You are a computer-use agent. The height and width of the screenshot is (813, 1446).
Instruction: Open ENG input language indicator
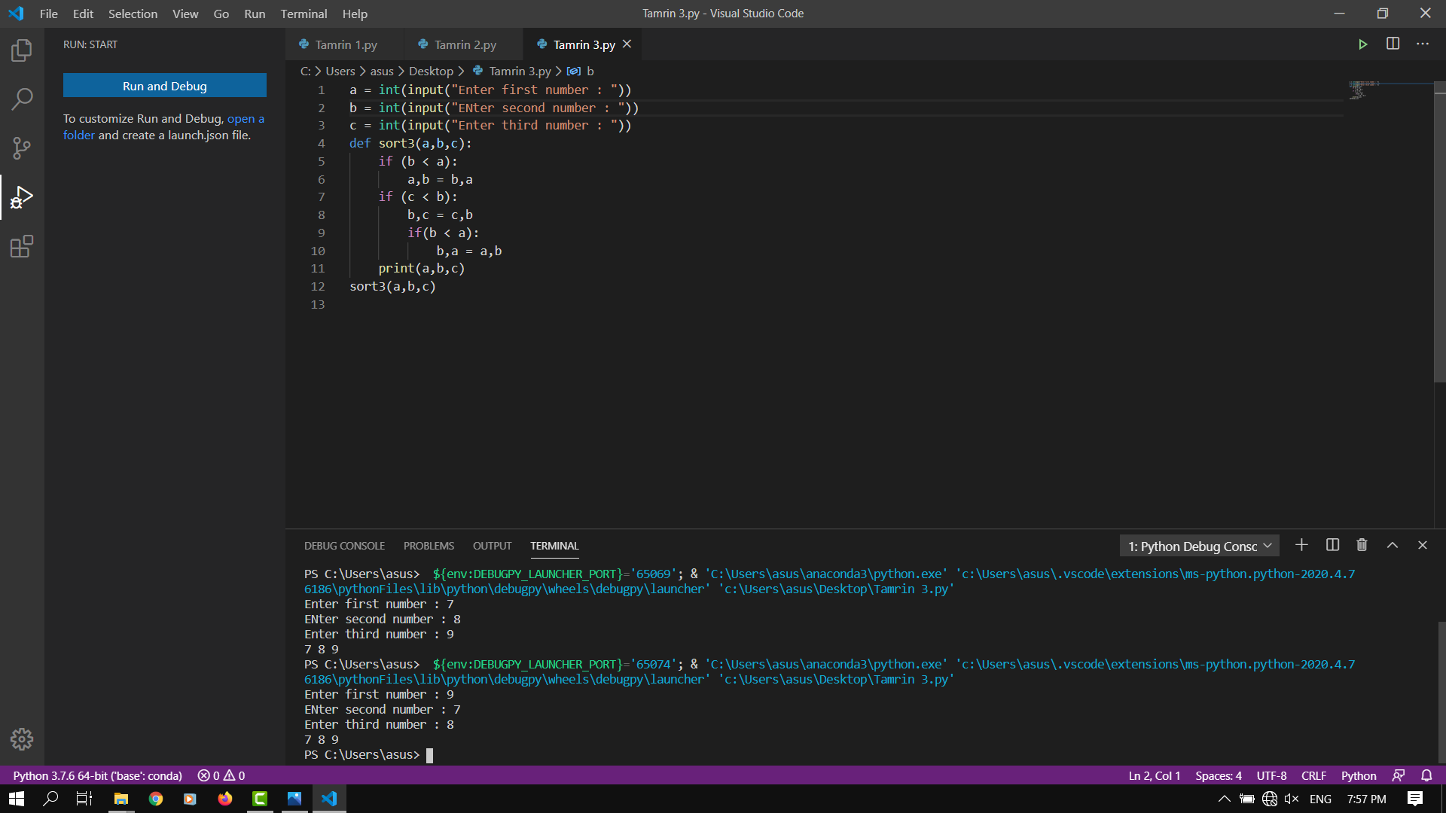(1320, 799)
